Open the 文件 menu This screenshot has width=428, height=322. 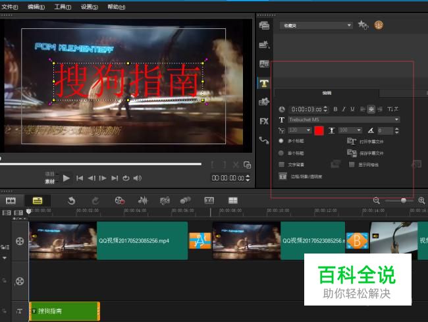pyautogui.click(x=10, y=7)
